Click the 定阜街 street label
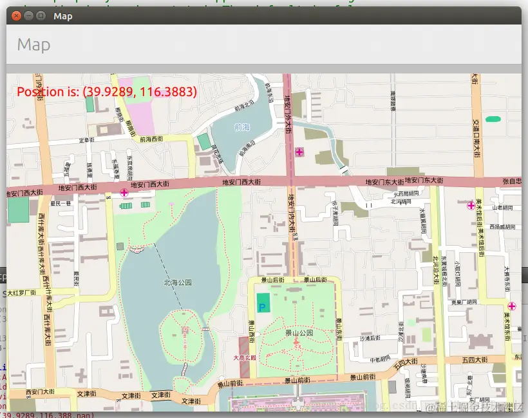 click(x=86, y=140)
